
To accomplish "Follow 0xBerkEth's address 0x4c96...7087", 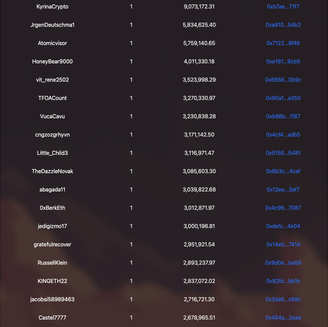I will pyautogui.click(x=283, y=208).
